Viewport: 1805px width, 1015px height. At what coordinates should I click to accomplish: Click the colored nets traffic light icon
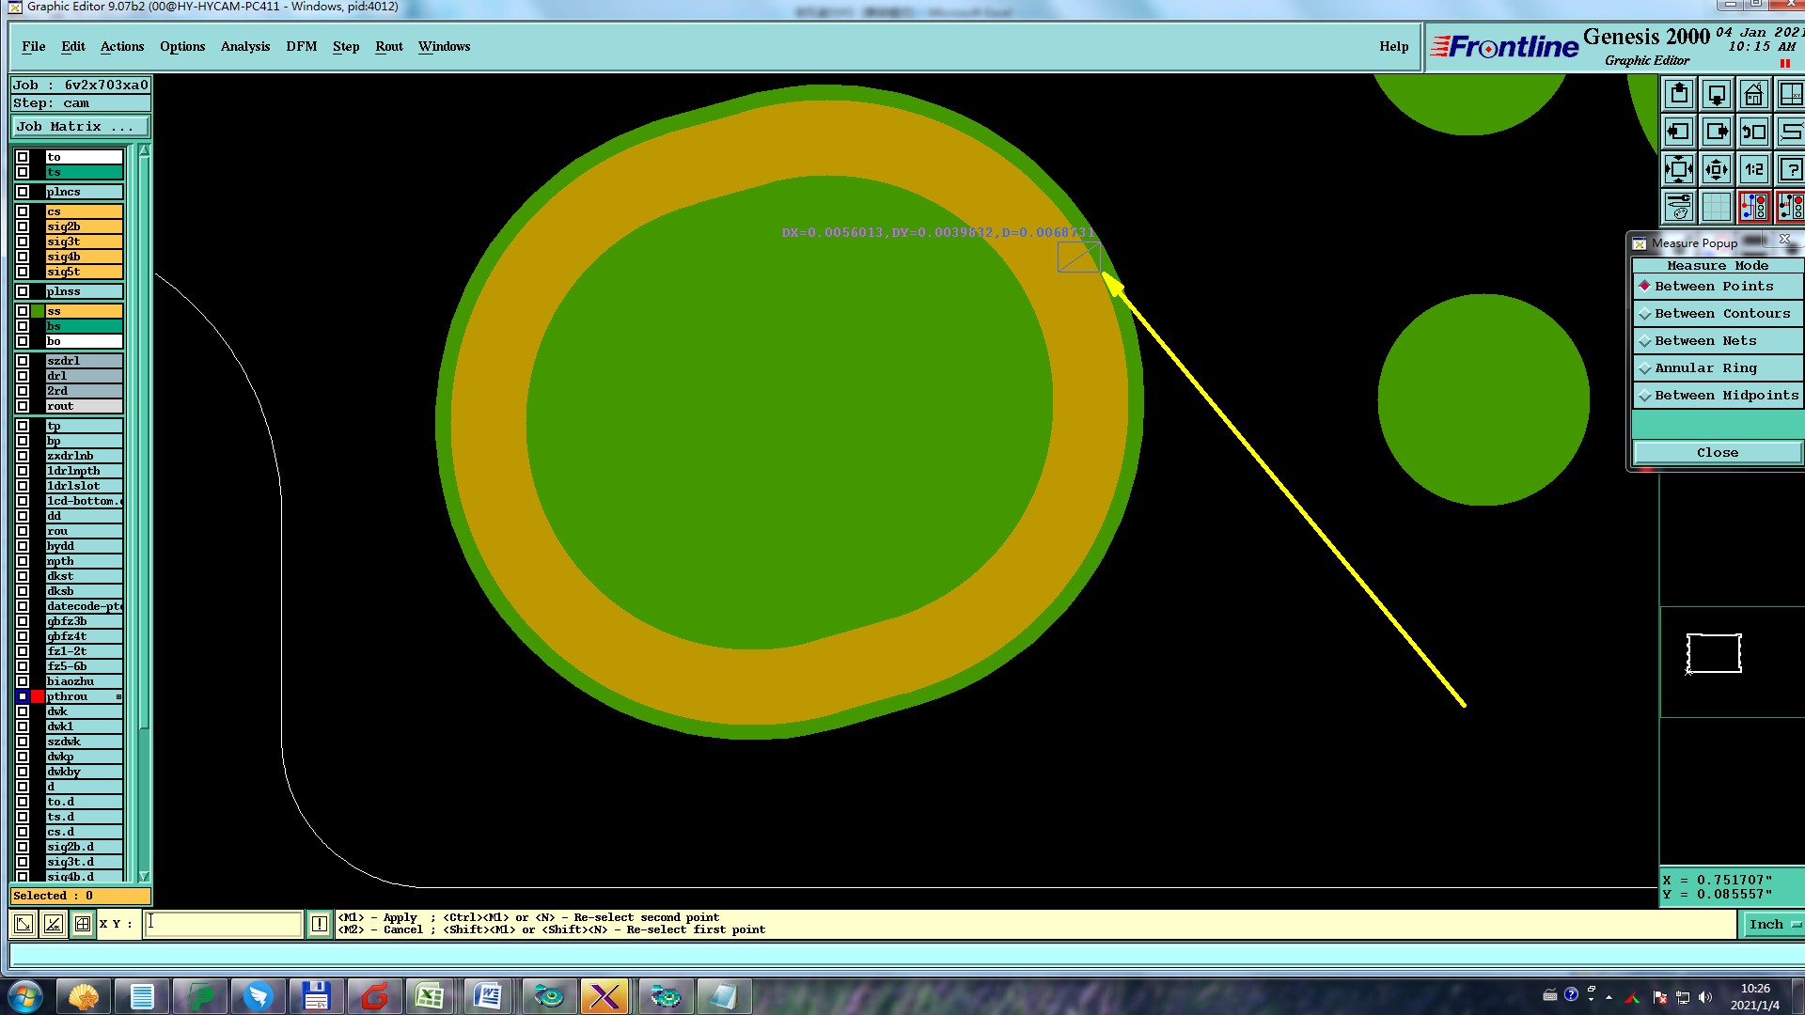(1754, 207)
